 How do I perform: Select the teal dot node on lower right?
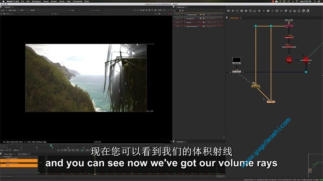pos(306,72)
